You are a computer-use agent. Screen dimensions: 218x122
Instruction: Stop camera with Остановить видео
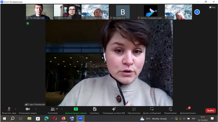coord(28,110)
